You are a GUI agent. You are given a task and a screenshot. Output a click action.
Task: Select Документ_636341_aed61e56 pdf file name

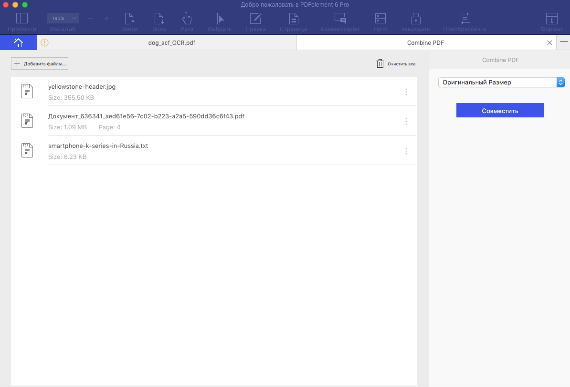click(x=146, y=116)
